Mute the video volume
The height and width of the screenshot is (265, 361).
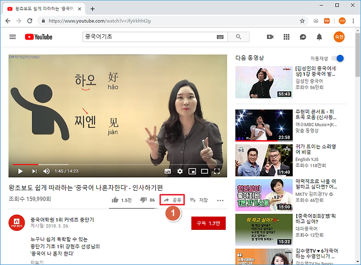47,171
